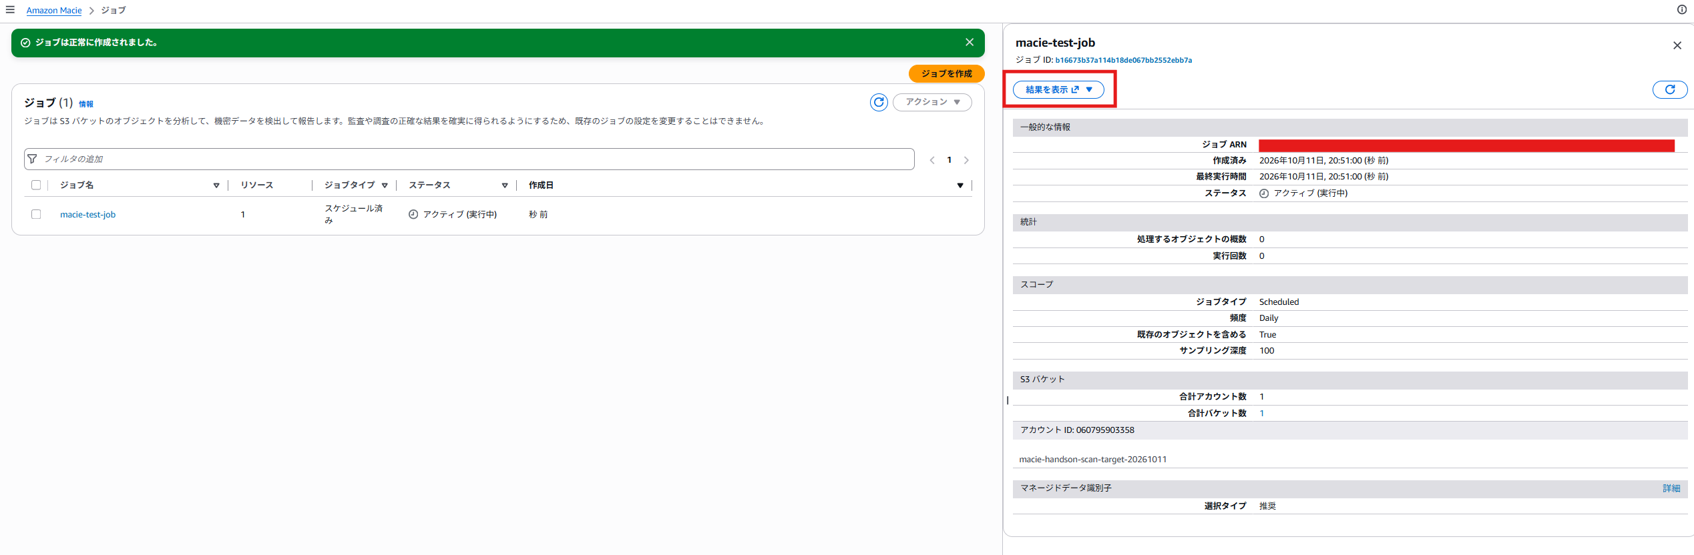Open the 作成日 column sort arrow
Viewport: 1694px width, 555px height.
(960, 185)
